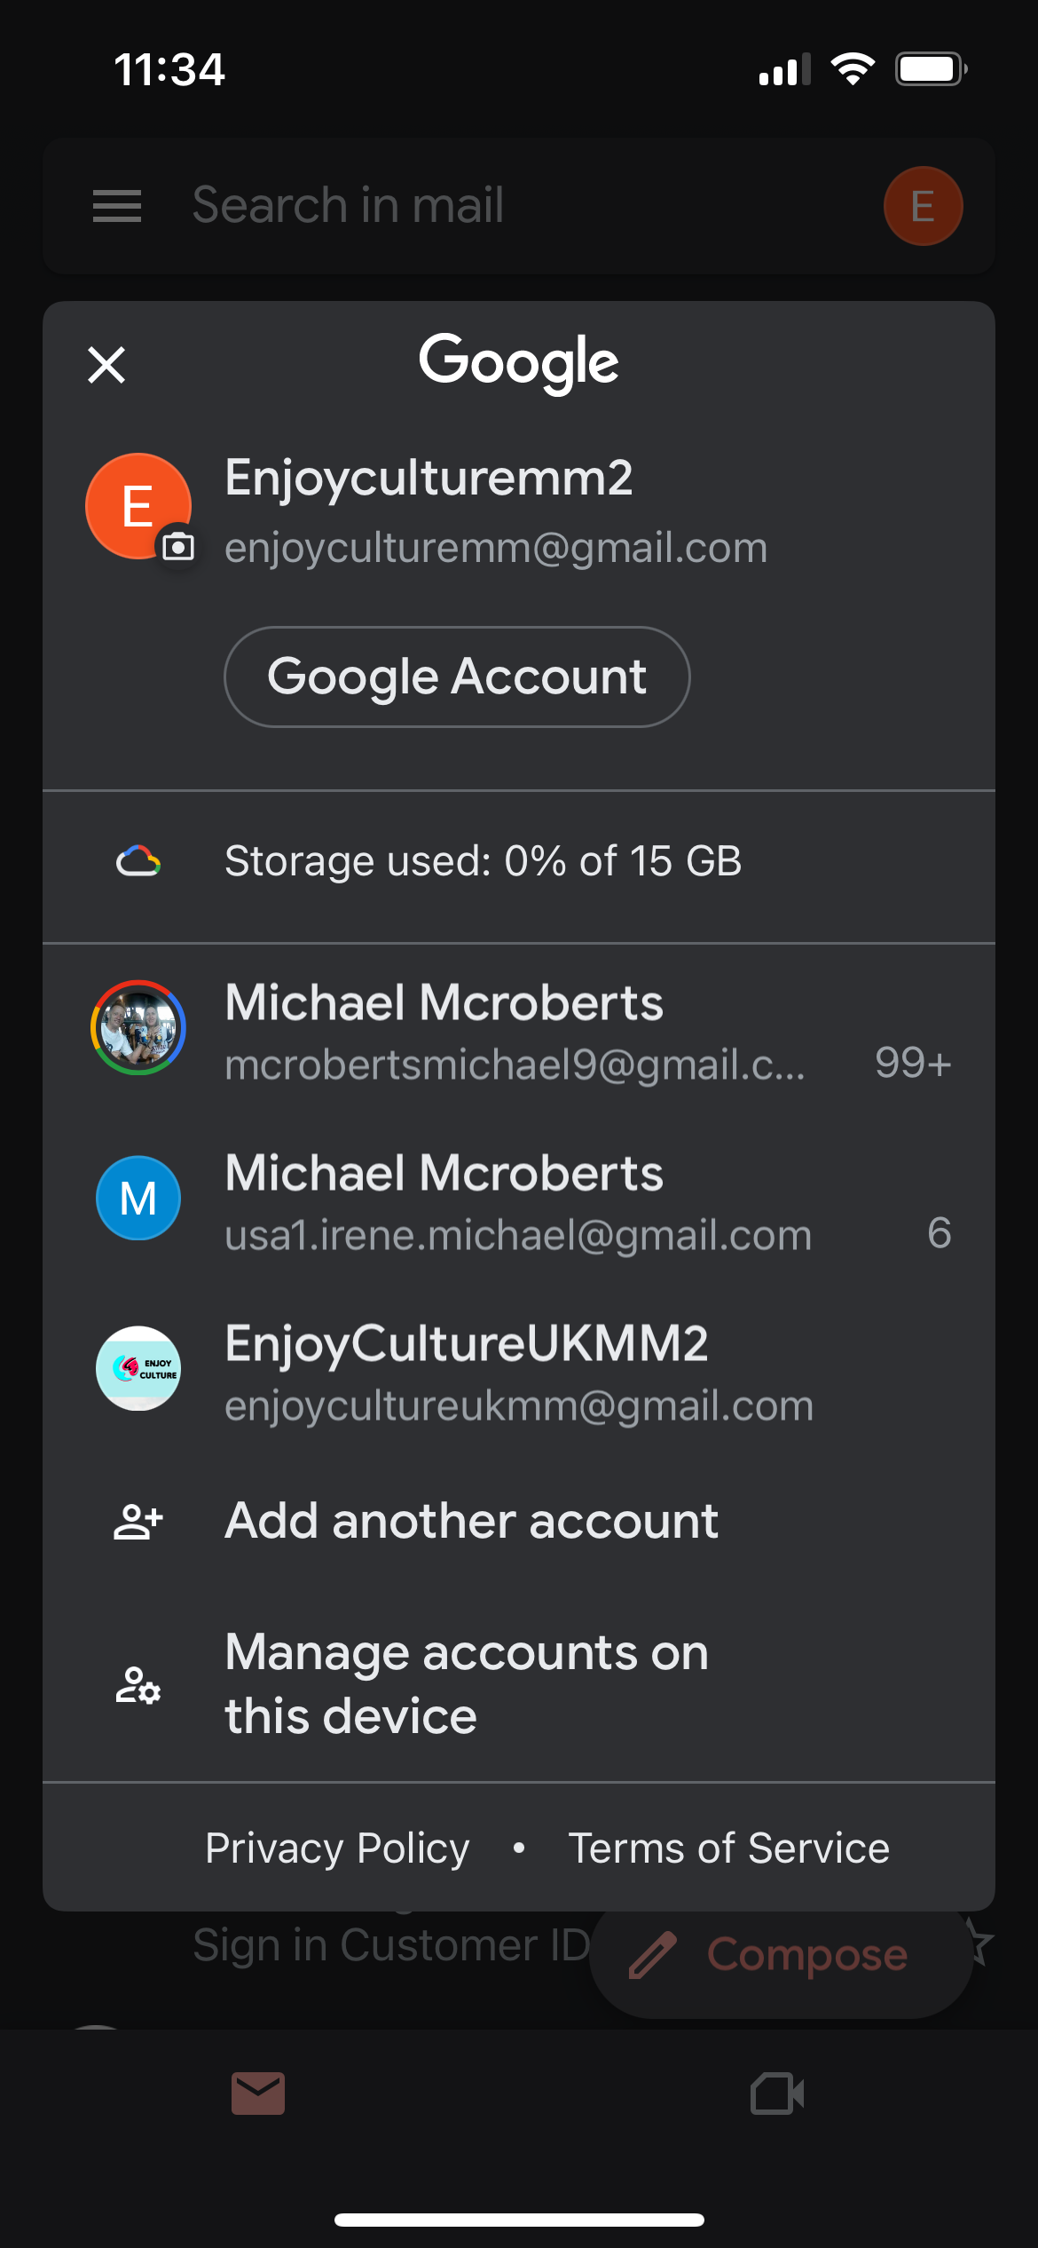Tap Michael Mcroberts photo avatar
Viewport: 1038px width, 2248px height.
tap(138, 1028)
